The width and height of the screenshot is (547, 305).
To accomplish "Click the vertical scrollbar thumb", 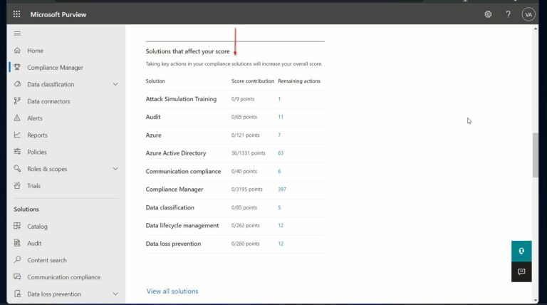I will click(536, 155).
